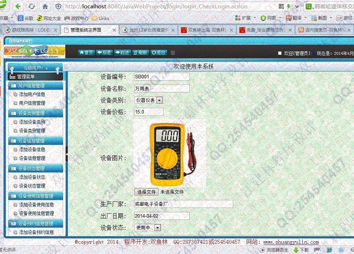Click the 管理菜单 grid icon
The width and height of the screenshot is (354, 254).
coord(12,77)
